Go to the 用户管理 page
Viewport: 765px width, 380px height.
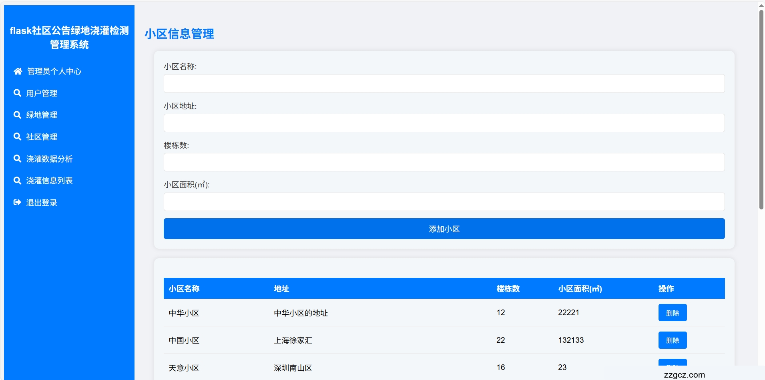[x=42, y=93]
